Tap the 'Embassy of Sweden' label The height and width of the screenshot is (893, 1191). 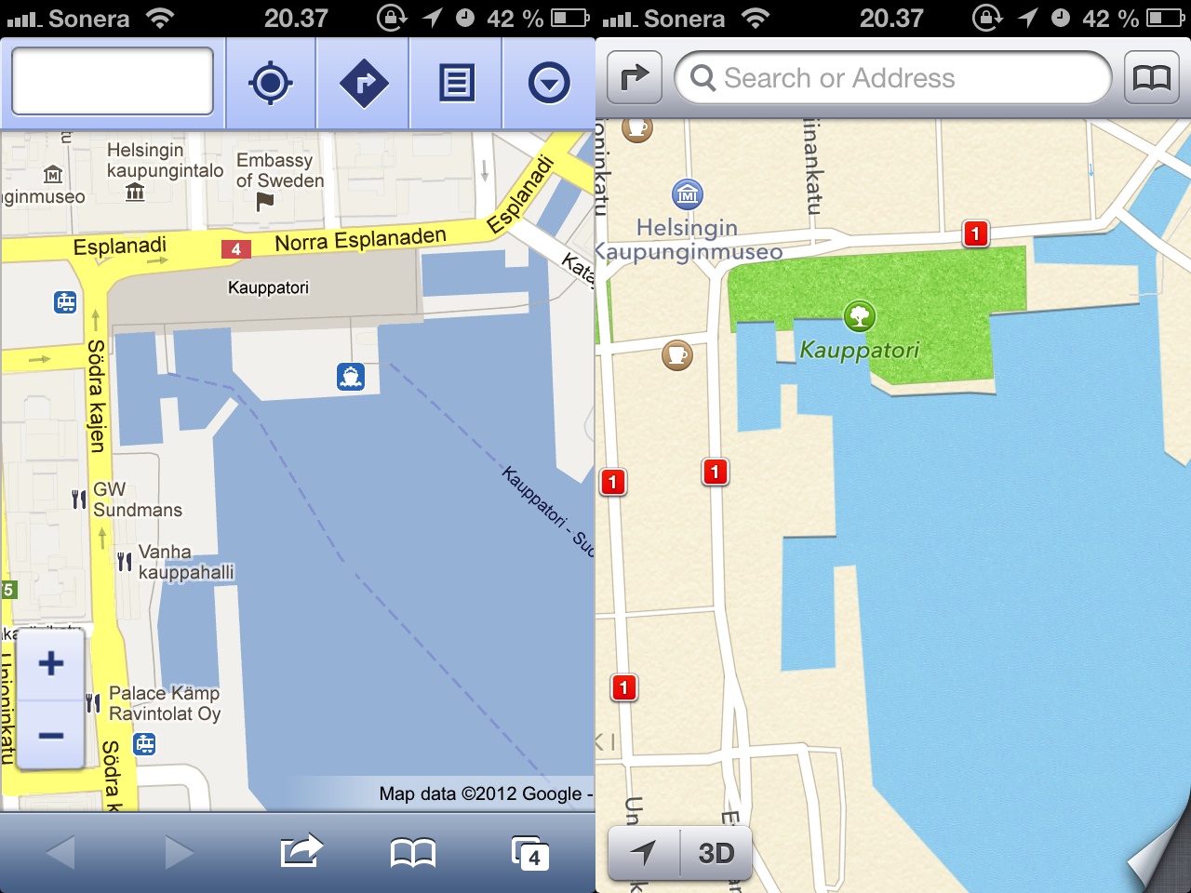[x=280, y=170]
